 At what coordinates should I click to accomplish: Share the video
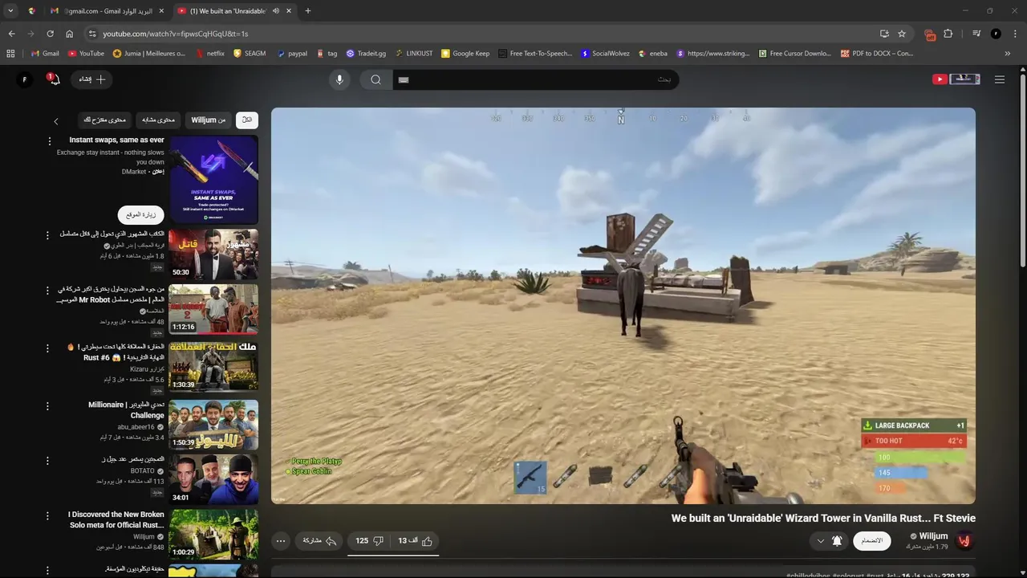click(319, 541)
